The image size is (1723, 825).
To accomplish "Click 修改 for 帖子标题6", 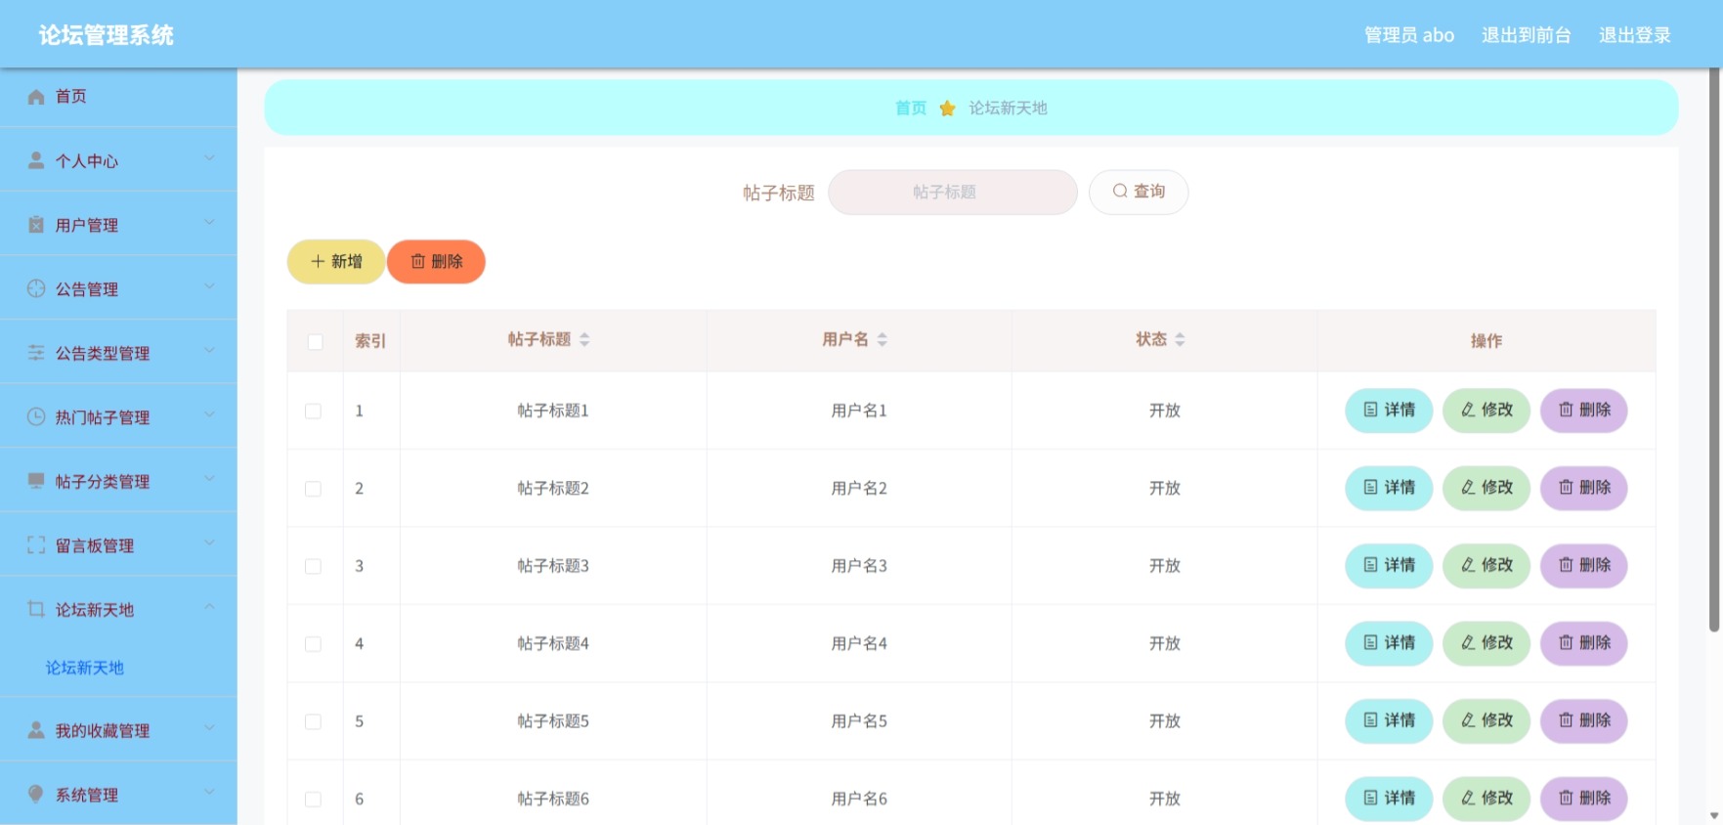I will pyautogui.click(x=1486, y=799).
